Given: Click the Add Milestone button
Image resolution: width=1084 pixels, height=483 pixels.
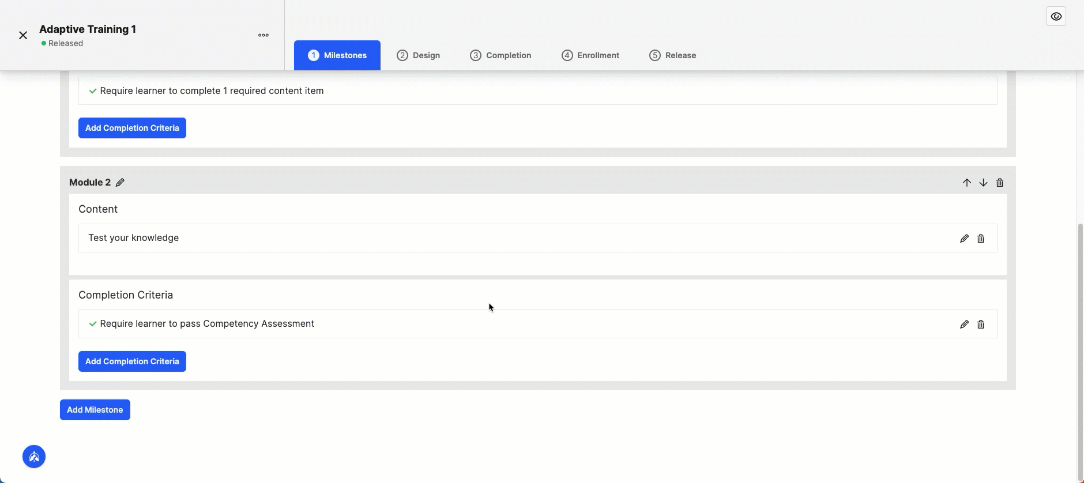Looking at the screenshot, I should 95,410.
